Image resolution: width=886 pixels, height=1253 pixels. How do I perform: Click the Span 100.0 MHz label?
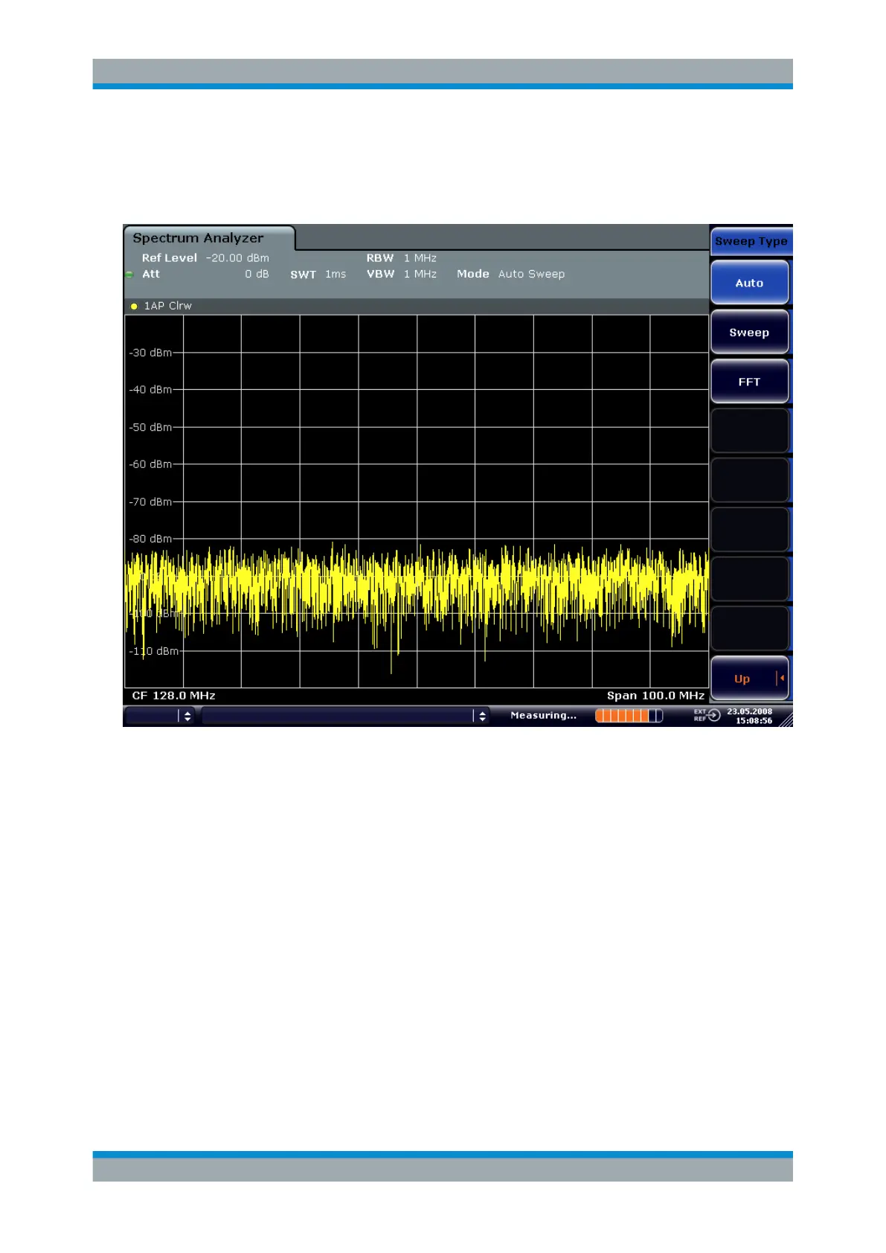coord(655,696)
